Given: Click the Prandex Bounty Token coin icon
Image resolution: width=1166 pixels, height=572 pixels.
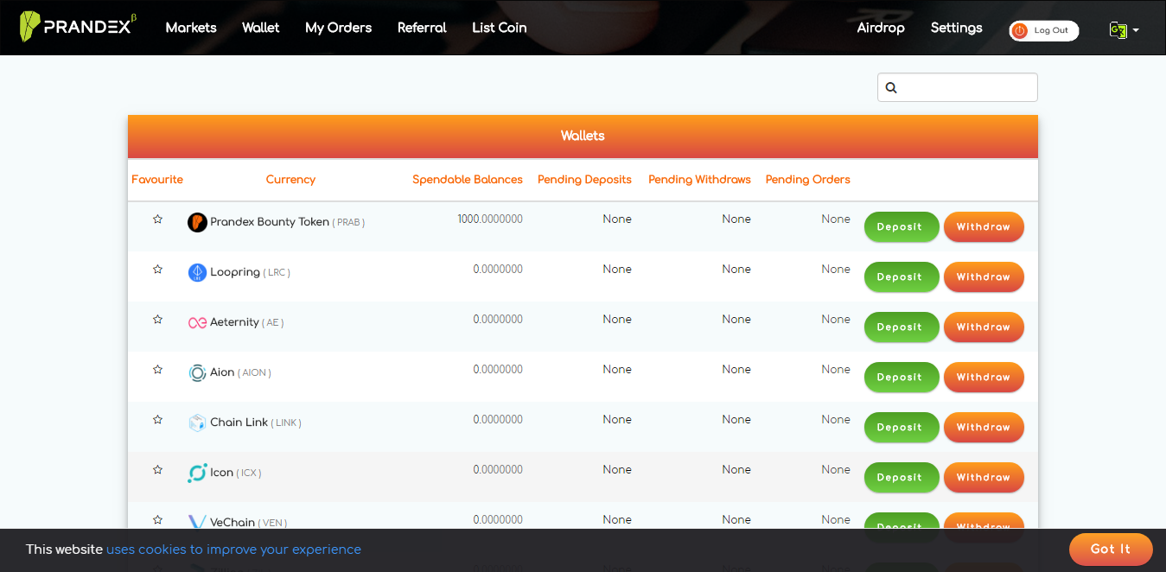Looking at the screenshot, I should (197, 222).
